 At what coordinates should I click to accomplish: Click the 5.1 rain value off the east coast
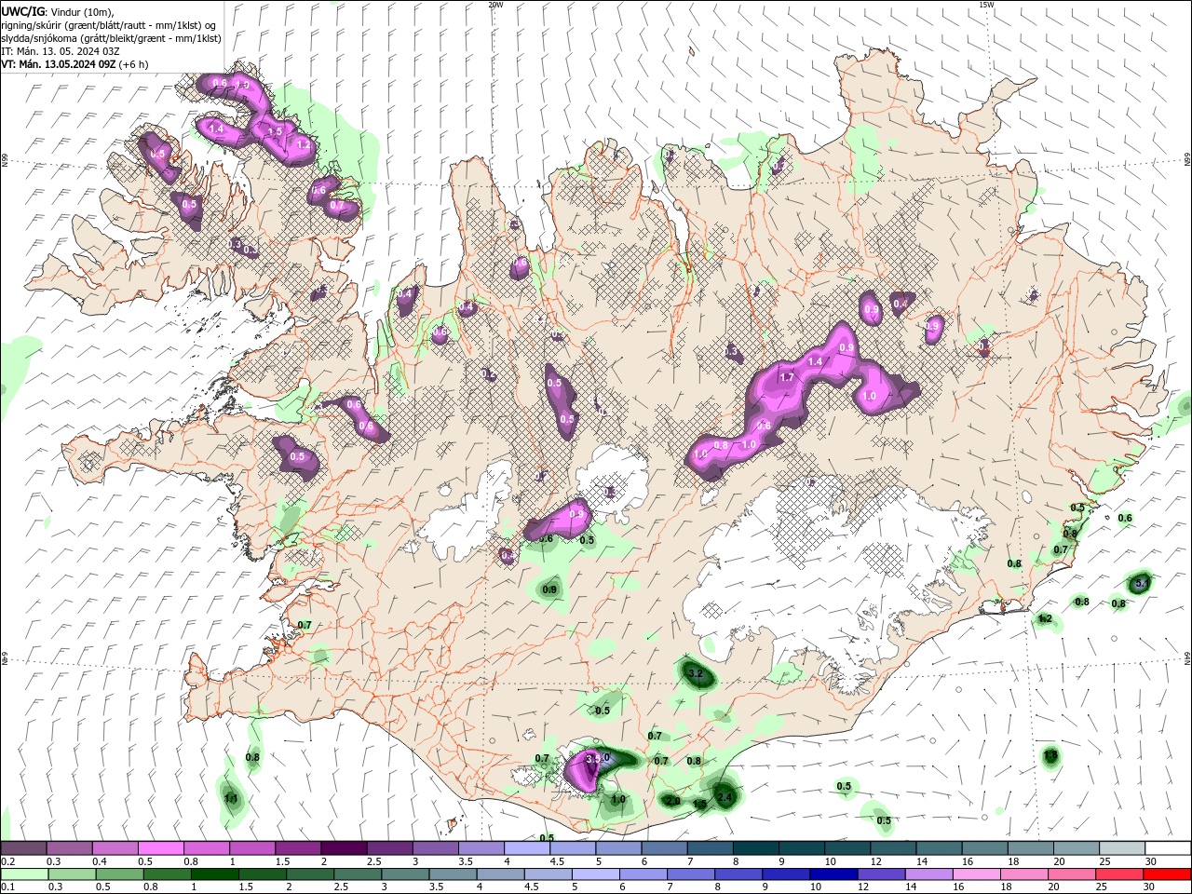point(1141,584)
